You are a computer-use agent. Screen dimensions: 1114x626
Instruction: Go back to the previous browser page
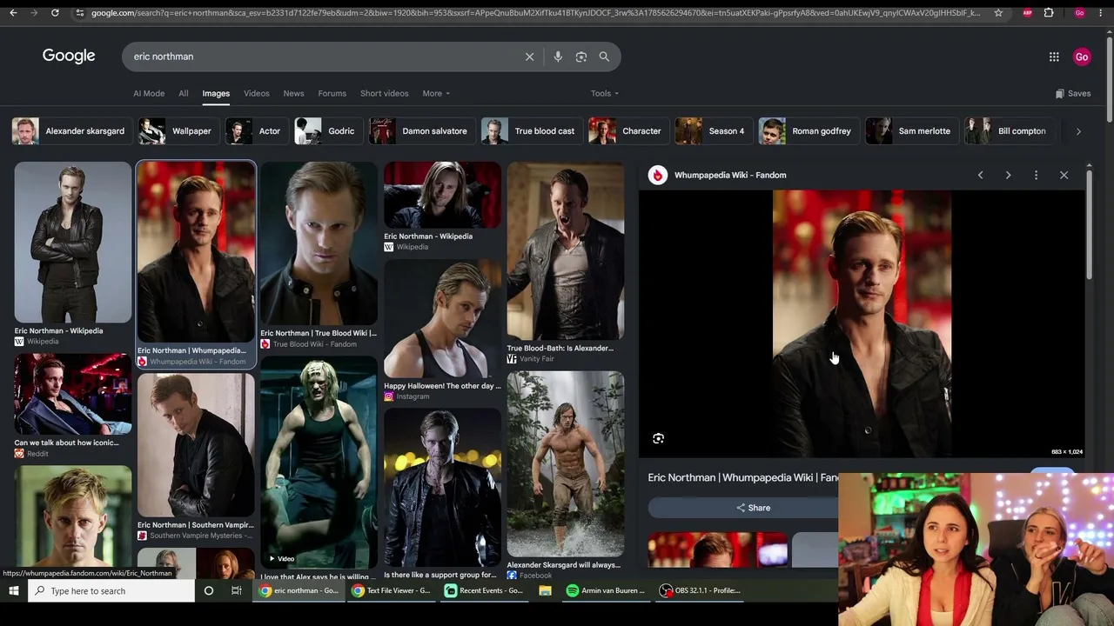coord(12,13)
